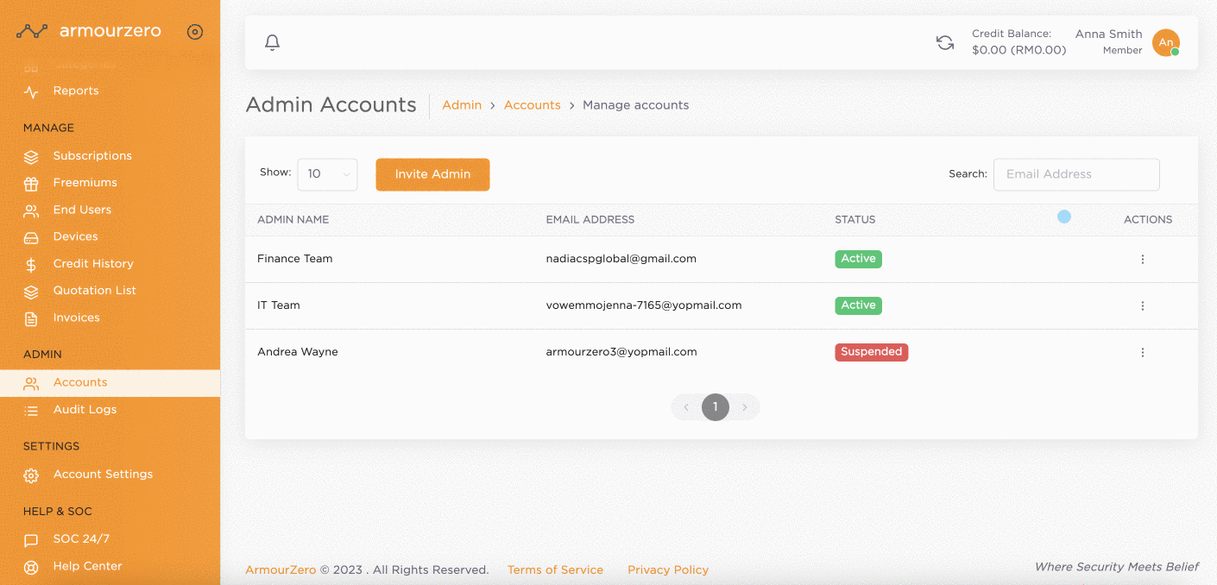Click the Credit Balance amount text
1217x585 pixels.
pyautogui.click(x=1019, y=50)
